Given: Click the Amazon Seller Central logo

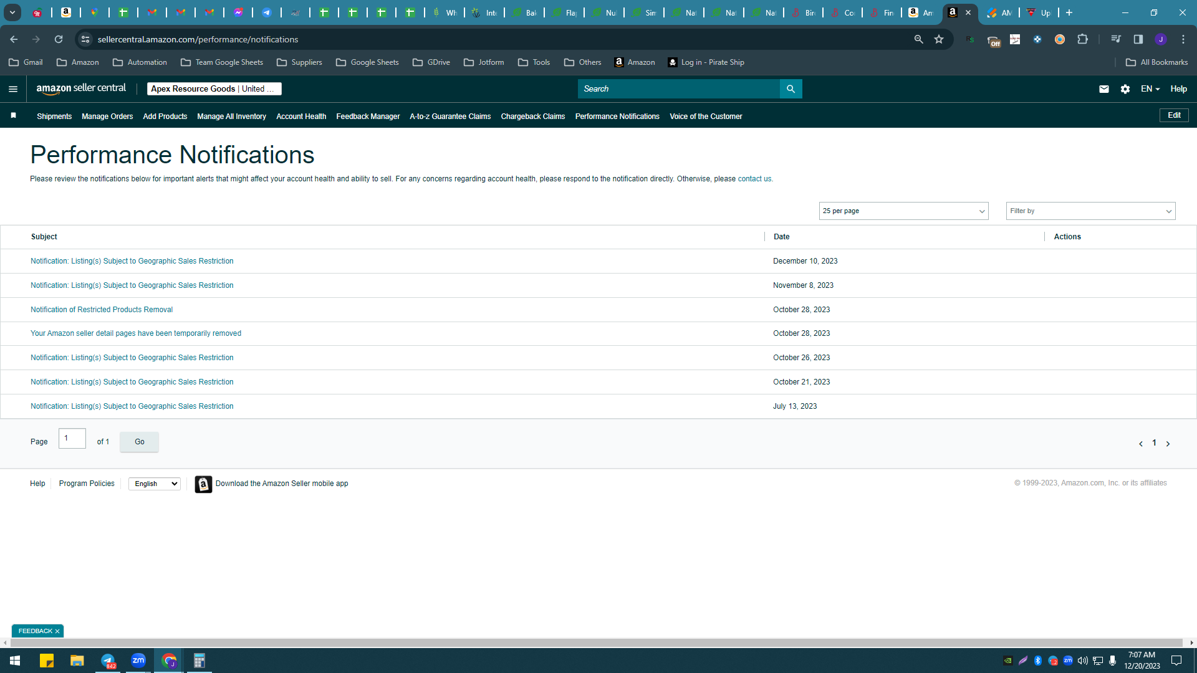Looking at the screenshot, I should click(81, 88).
